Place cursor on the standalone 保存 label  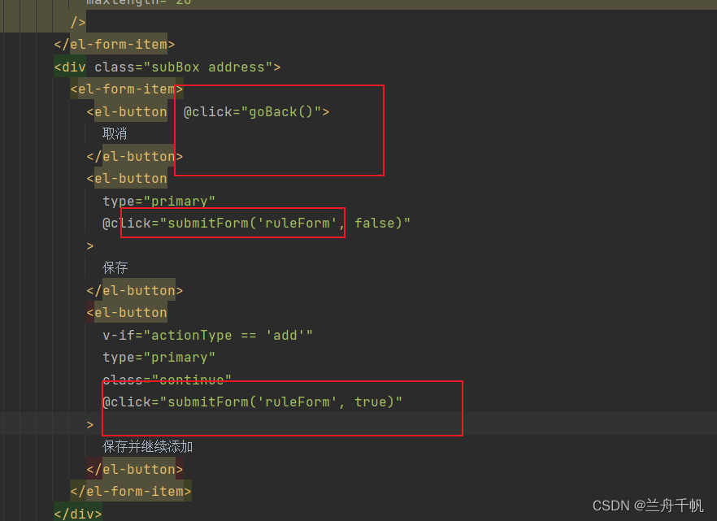pos(115,268)
